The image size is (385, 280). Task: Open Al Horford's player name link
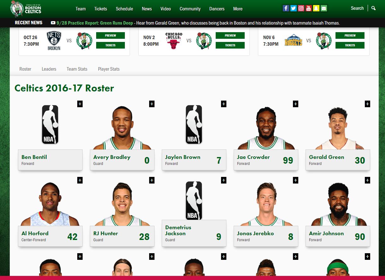35,233
